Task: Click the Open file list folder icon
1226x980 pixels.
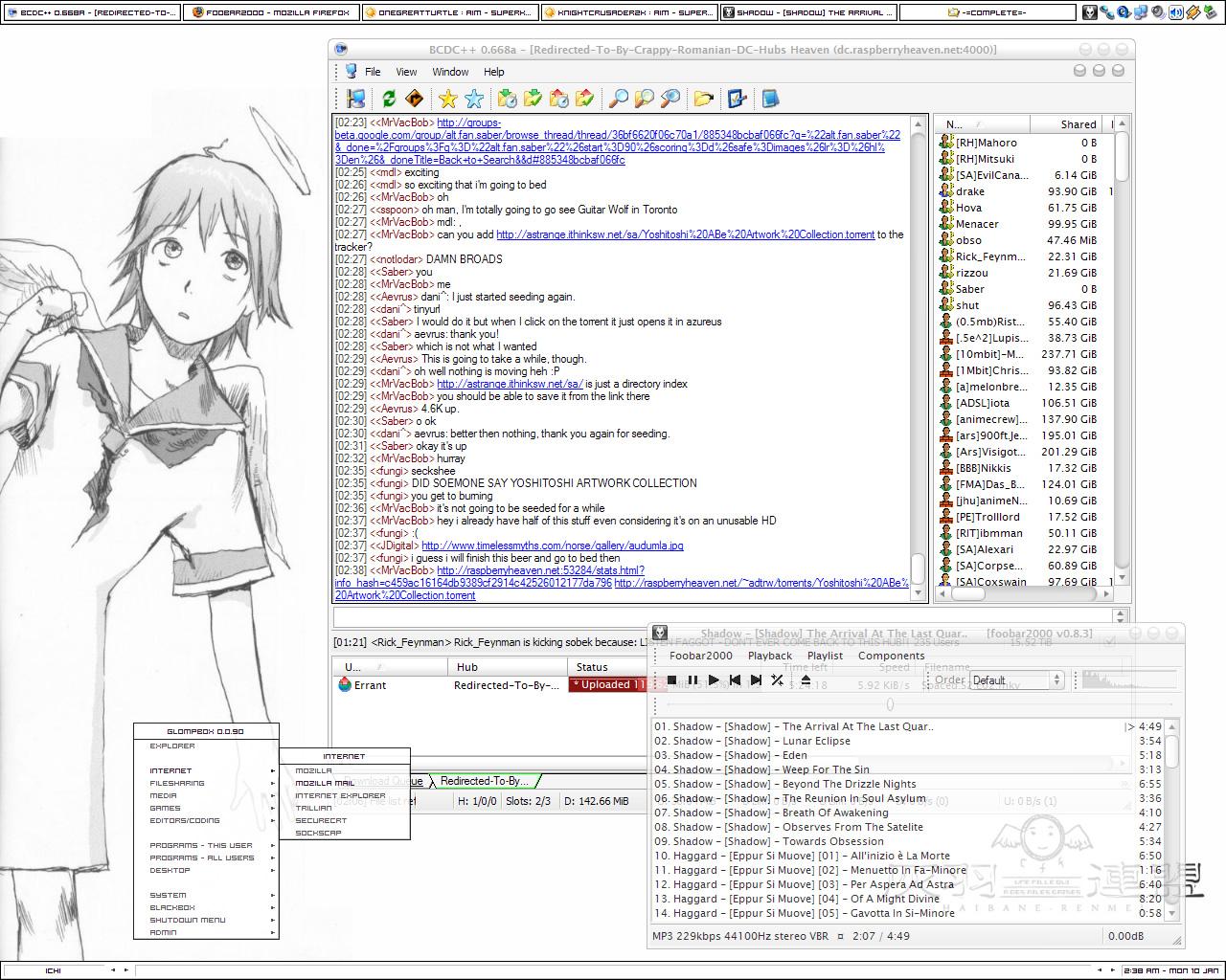Action: point(704,98)
